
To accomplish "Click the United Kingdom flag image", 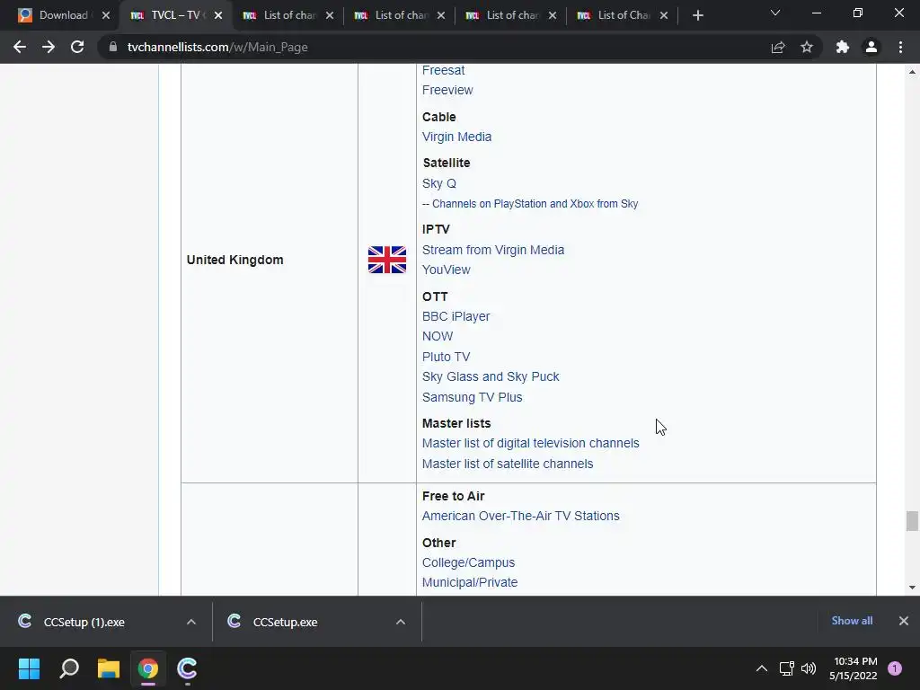I will (x=387, y=260).
